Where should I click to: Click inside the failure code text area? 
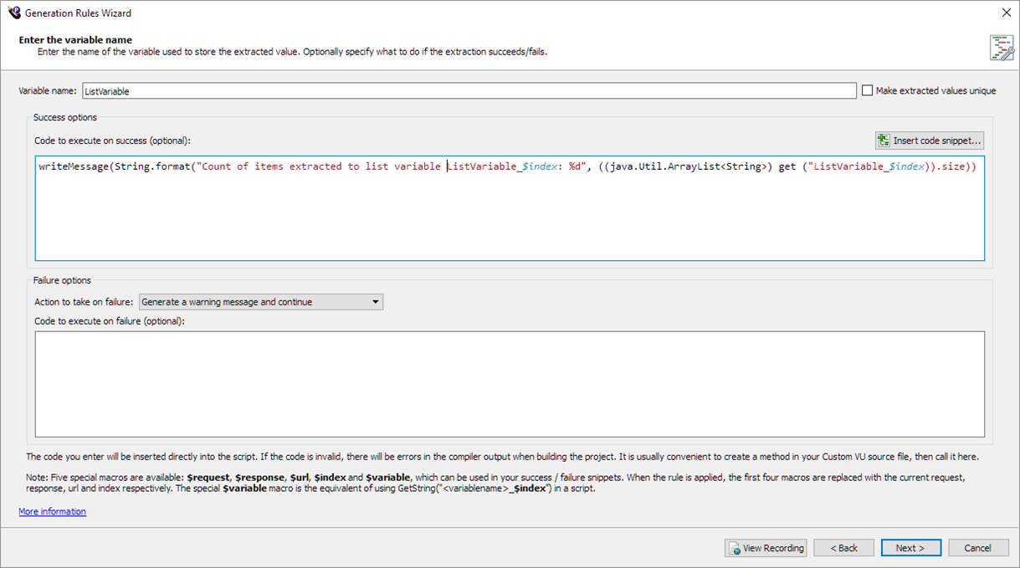pos(509,384)
